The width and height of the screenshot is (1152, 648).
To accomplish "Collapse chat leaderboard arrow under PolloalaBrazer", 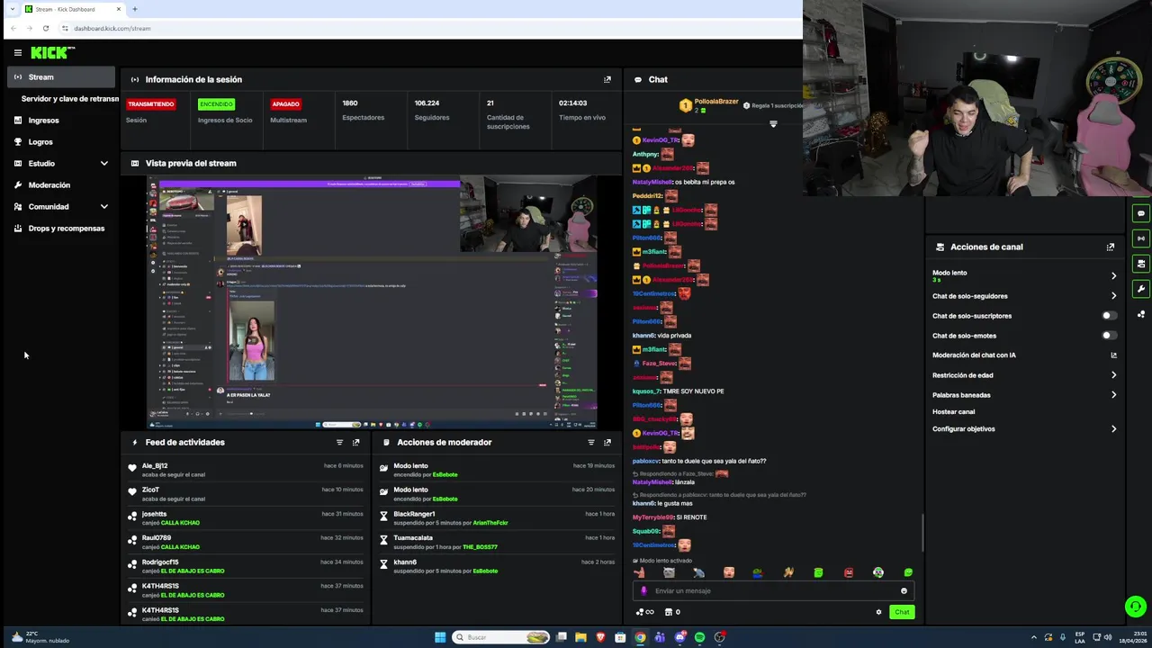I will [773, 124].
